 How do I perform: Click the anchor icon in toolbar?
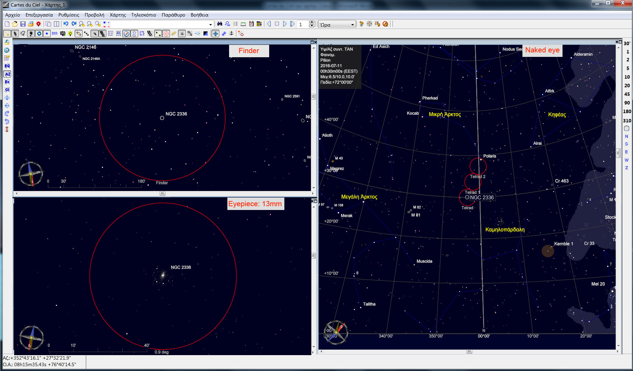[x=232, y=33]
